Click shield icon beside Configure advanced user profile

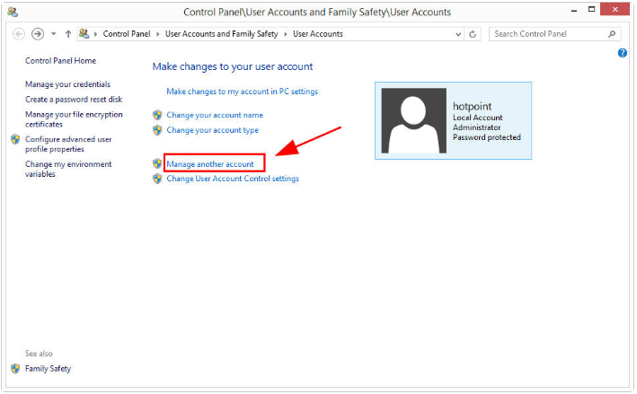click(x=15, y=139)
